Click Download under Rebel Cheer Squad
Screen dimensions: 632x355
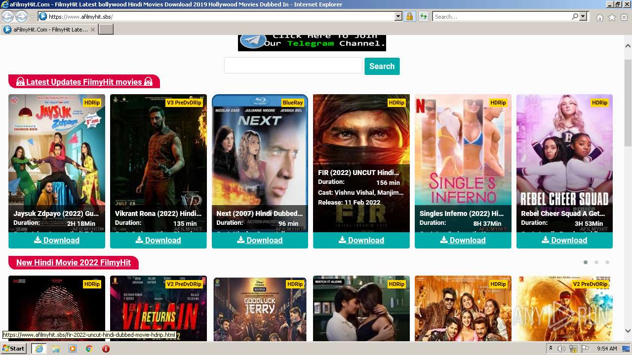[564, 240]
